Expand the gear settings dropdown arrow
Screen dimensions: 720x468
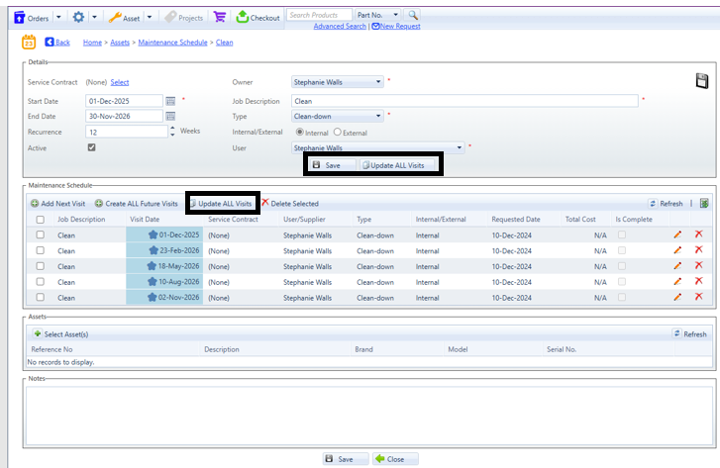pos(94,18)
